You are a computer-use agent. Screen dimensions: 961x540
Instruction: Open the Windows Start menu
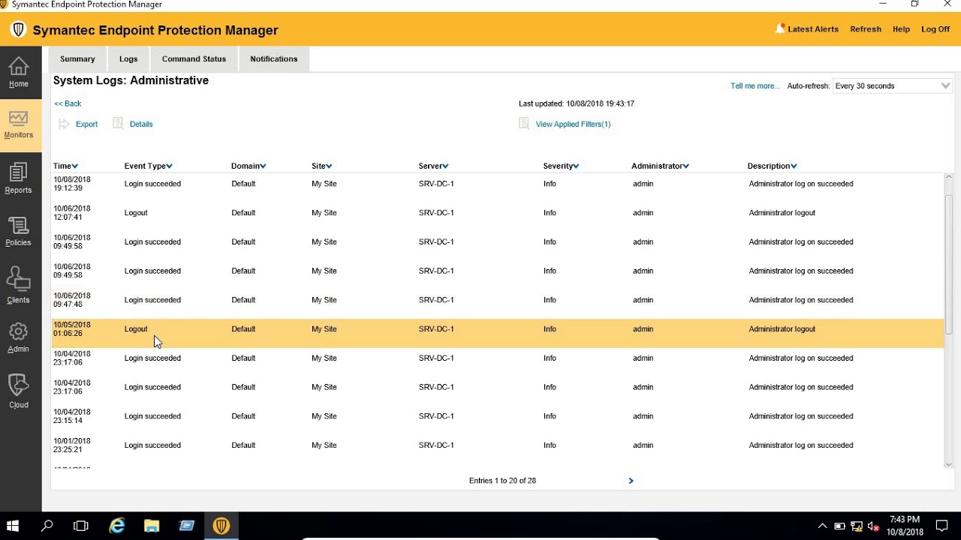13,526
